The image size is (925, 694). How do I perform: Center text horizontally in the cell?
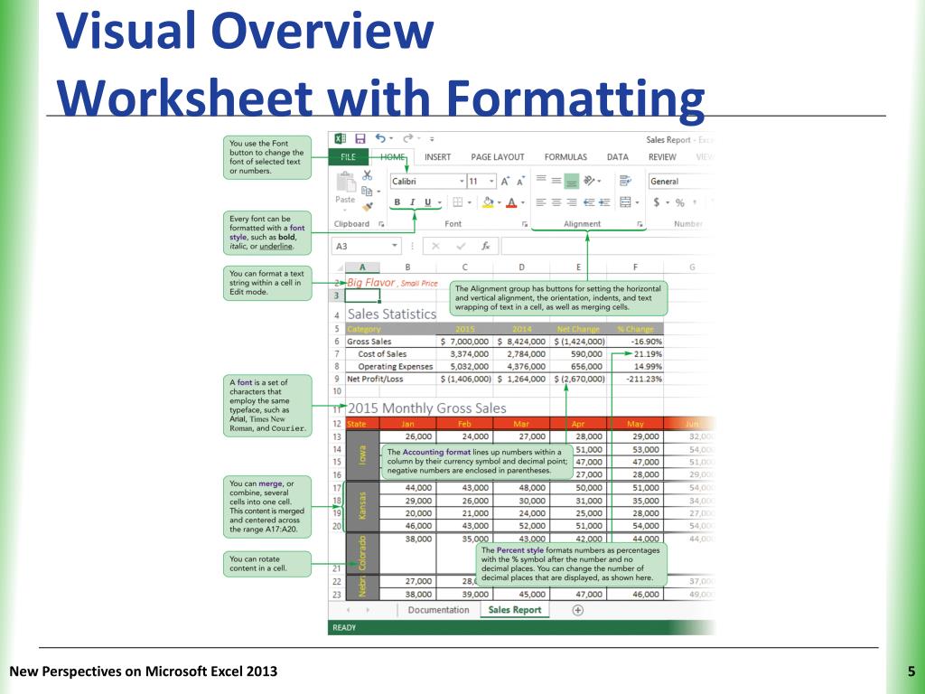[556, 202]
